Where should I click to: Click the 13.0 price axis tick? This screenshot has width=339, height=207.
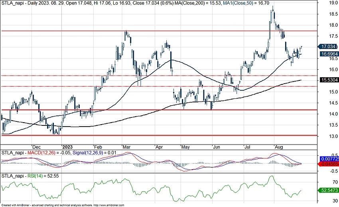(333, 136)
